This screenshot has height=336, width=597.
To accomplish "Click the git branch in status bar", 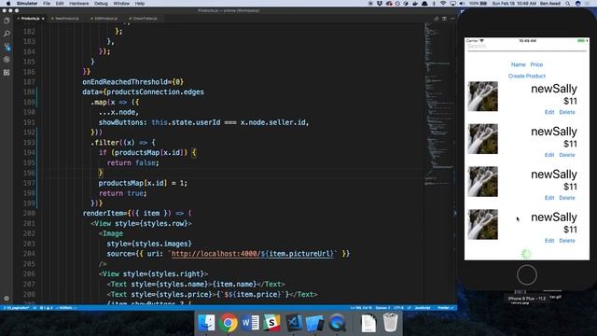I will [17, 308].
